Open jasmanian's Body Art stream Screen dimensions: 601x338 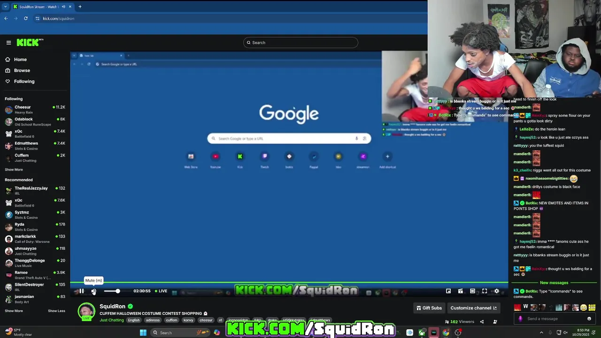[35, 299]
